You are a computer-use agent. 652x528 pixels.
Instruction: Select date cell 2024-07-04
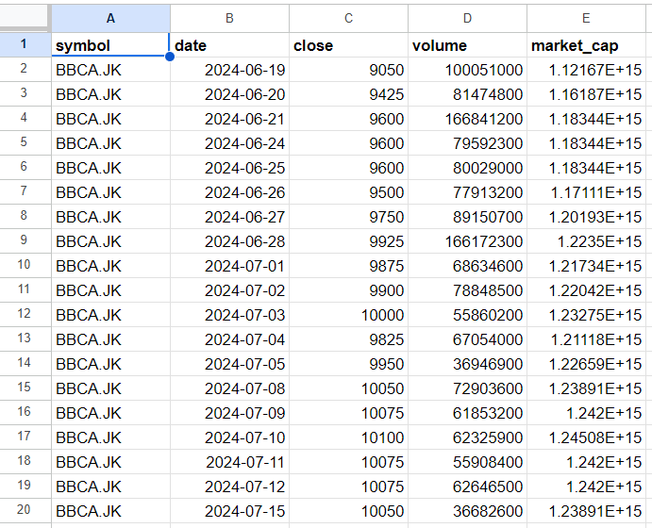[x=229, y=339]
